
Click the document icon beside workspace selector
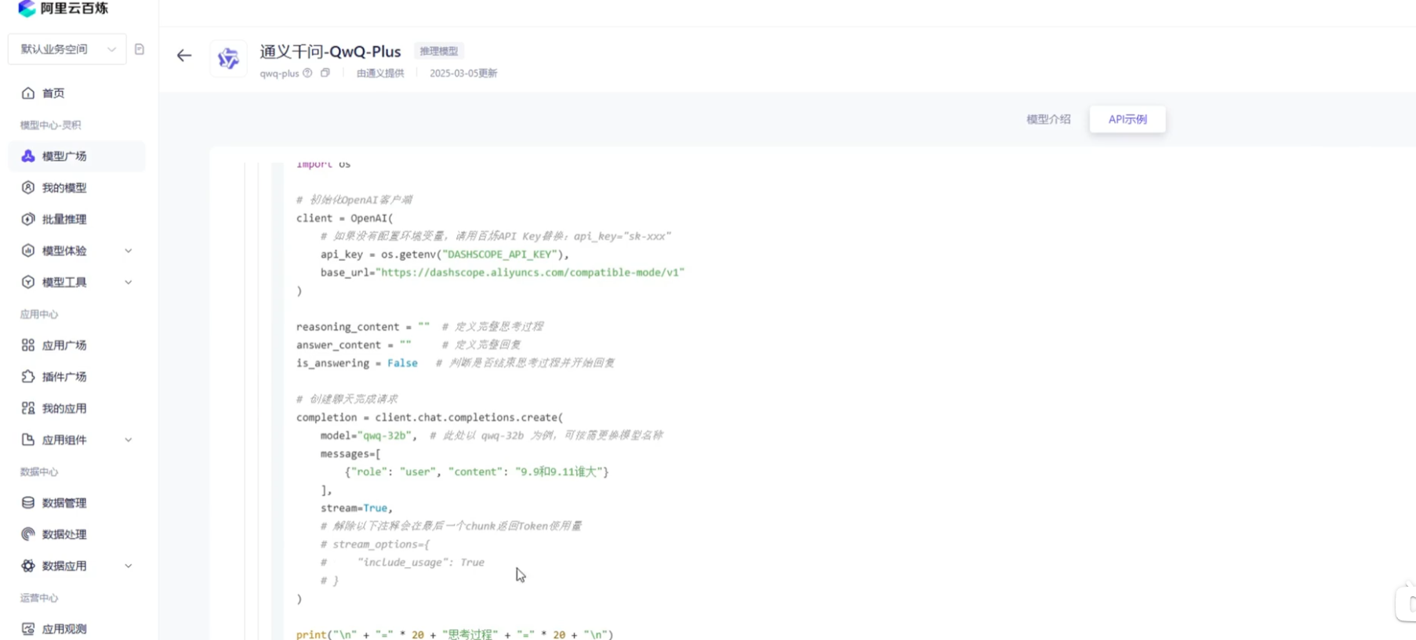[x=140, y=49]
